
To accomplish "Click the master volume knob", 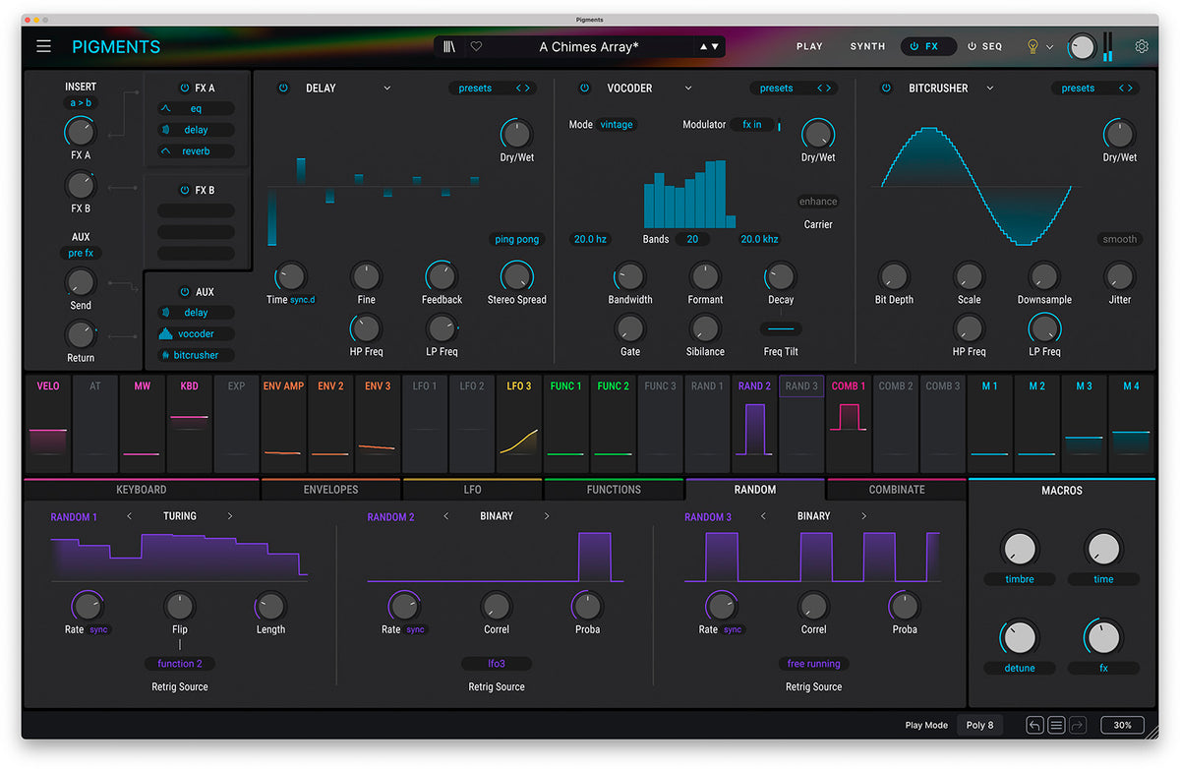I will [1082, 46].
